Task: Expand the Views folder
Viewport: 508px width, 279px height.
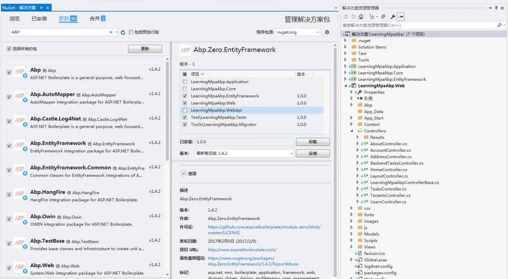Action: point(351,247)
